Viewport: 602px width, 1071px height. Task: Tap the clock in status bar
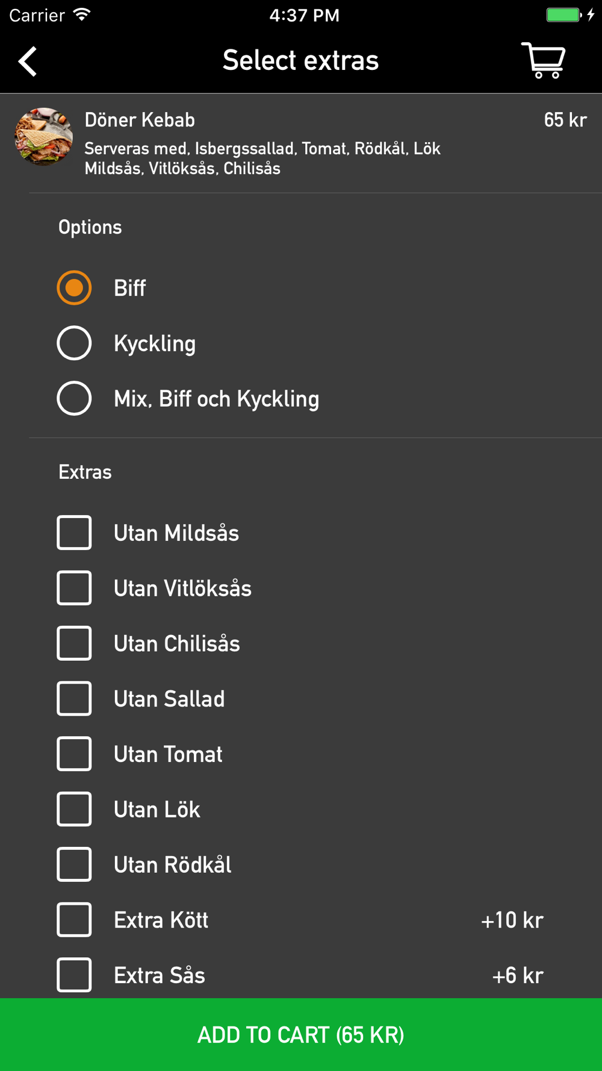point(304,15)
